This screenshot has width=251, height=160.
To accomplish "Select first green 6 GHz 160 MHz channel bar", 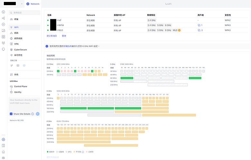I will click(x=73, y=108).
